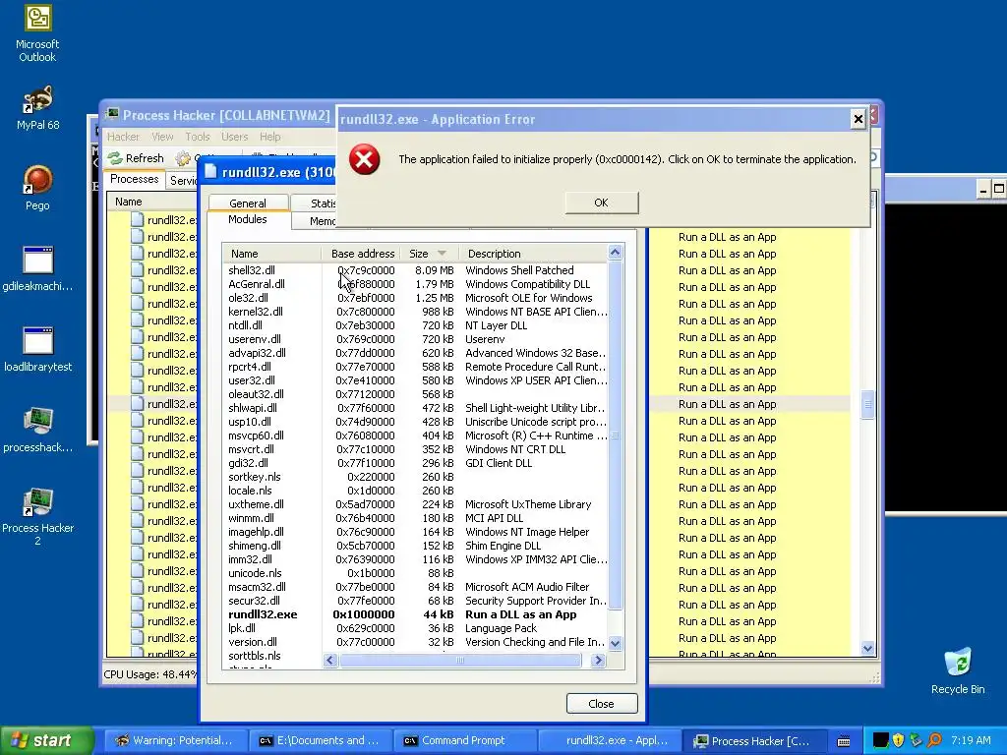
Task: Select version.dll module row
Action: coord(415,642)
